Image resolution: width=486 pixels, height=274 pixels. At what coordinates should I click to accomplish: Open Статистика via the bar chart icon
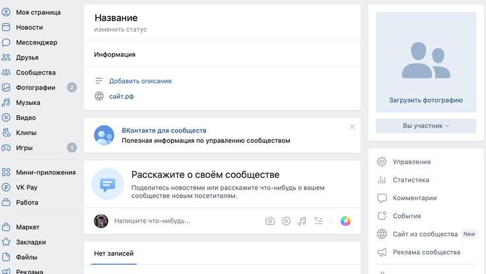click(x=382, y=180)
